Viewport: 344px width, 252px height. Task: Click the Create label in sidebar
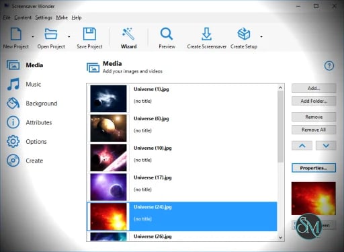(x=34, y=161)
